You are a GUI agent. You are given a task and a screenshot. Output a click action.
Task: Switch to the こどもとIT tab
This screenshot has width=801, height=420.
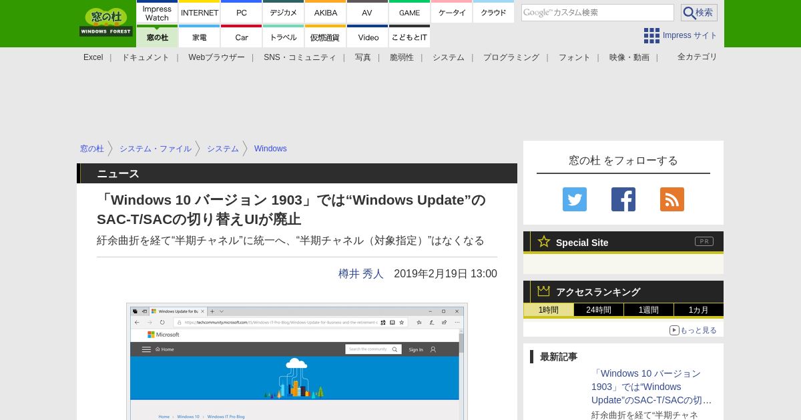pos(410,37)
